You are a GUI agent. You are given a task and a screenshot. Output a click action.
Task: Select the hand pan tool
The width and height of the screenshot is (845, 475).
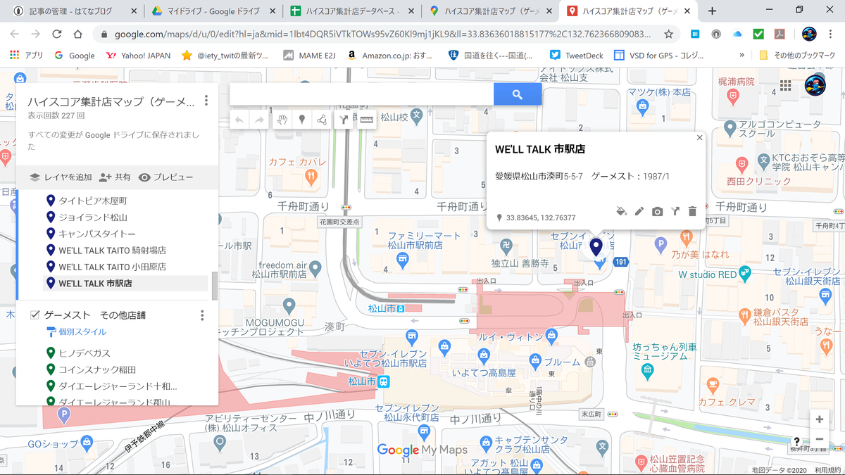point(282,120)
